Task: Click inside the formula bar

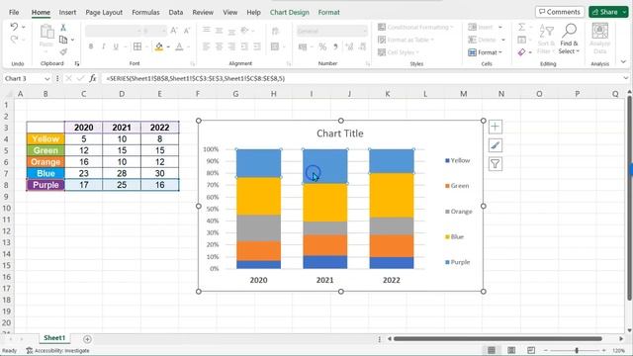Action: 362,78
